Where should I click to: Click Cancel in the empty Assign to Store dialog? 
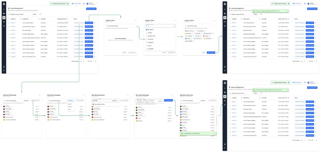[124, 52]
